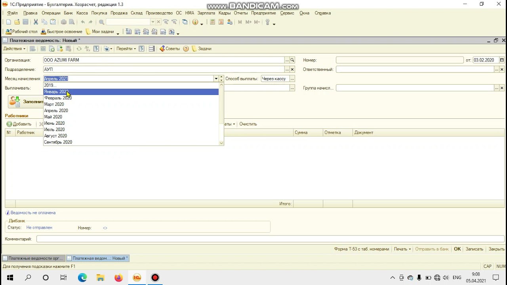Open Рабочий стол panel
Screen dimensions: 507x285
point(22,32)
